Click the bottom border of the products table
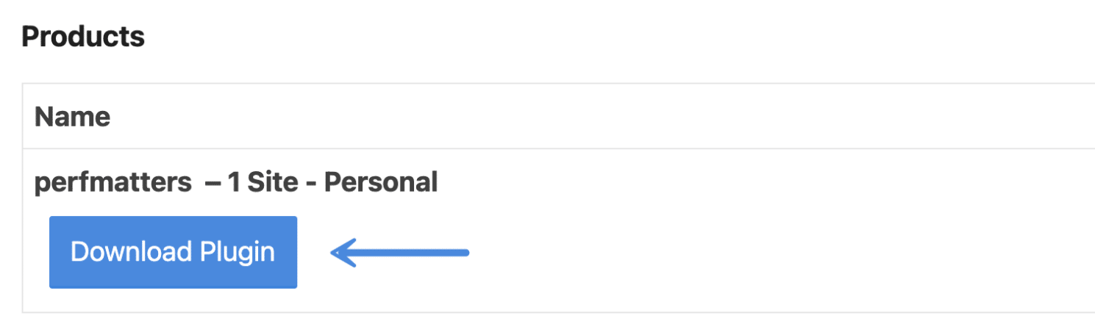This screenshot has height=335, width=1095. pyautogui.click(x=515, y=312)
